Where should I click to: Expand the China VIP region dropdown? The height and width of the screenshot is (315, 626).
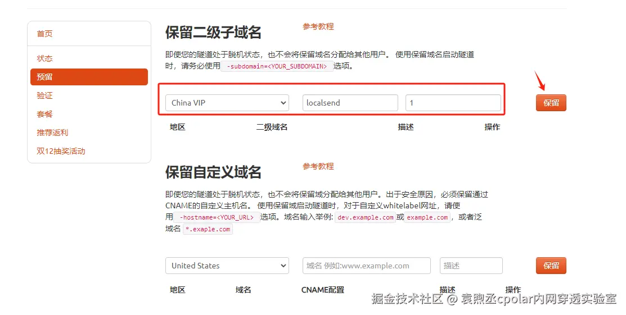tap(227, 103)
